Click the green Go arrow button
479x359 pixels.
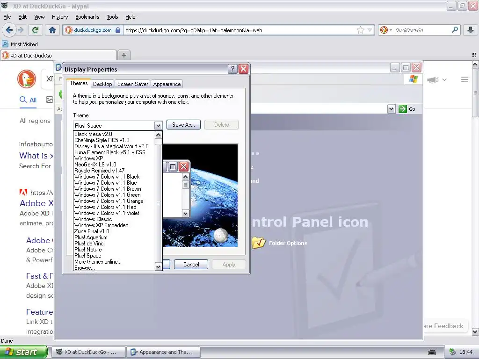coord(407,108)
